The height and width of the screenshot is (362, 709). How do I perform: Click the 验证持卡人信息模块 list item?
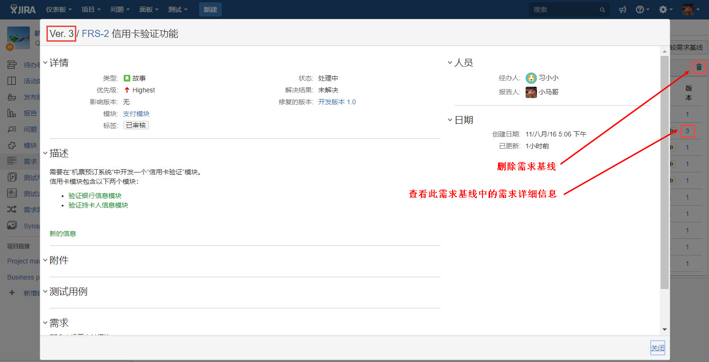tap(98, 205)
